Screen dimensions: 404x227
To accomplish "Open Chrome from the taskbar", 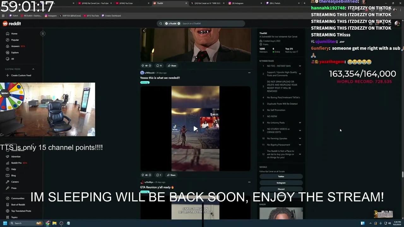I will (48, 223).
